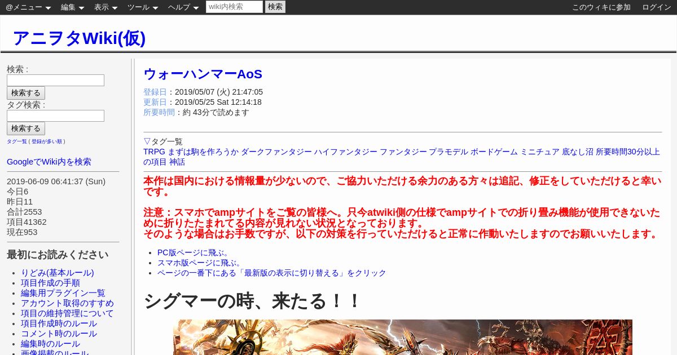
Task: Focus the sidebar 検索 text field
Action: click(55, 81)
